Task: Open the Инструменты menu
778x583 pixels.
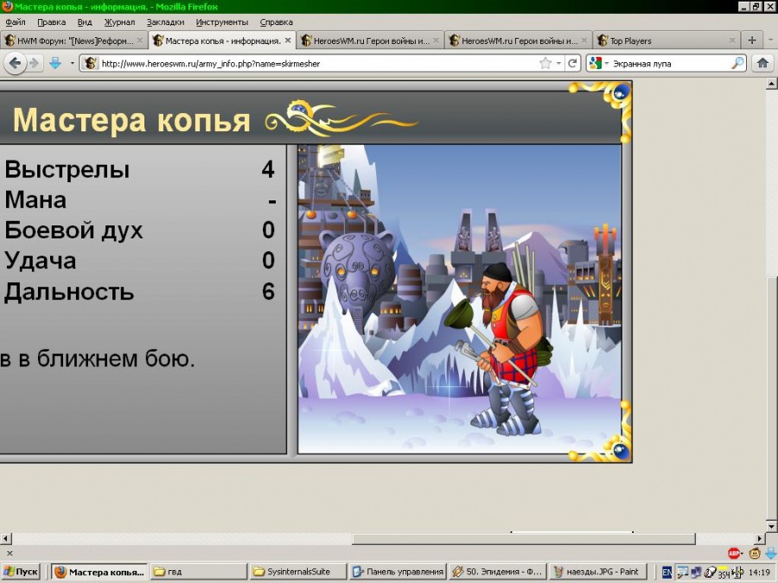Action: pyautogui.click(x=222, y=22)
